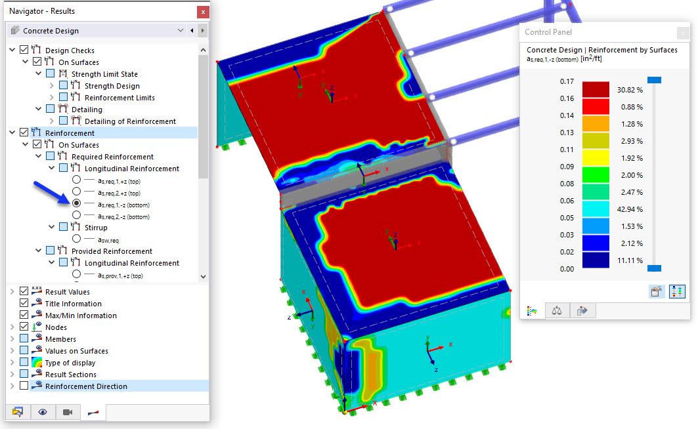698x429 pixels.
Task: Open color scale tab in Control Panel
Action: (x=532, y=311)
